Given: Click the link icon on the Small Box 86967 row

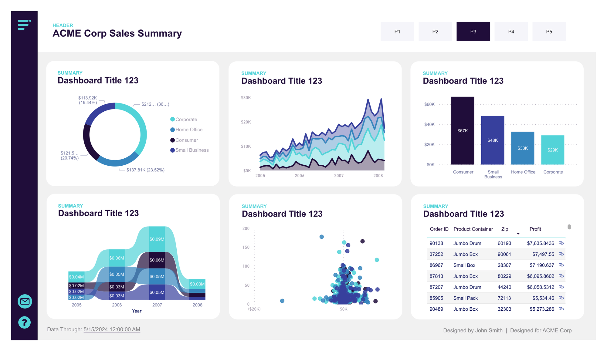Looking at the screenshot, I should 561,265.
